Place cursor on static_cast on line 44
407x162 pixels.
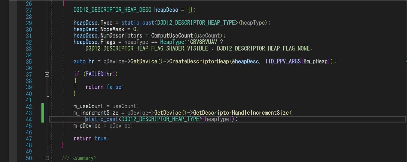coord(102,119)
